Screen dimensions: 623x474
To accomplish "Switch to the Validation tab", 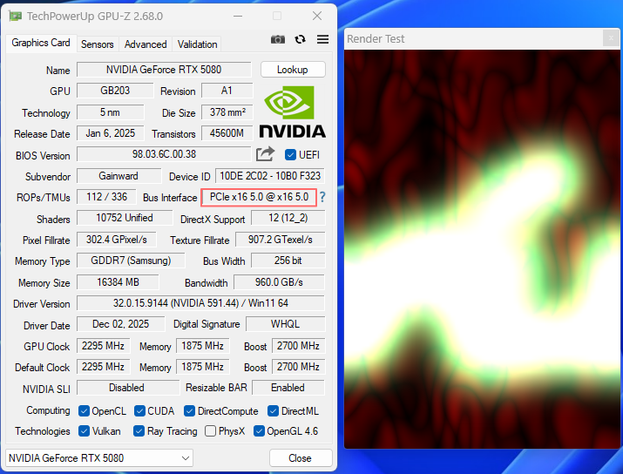I will tap(197, 44).
